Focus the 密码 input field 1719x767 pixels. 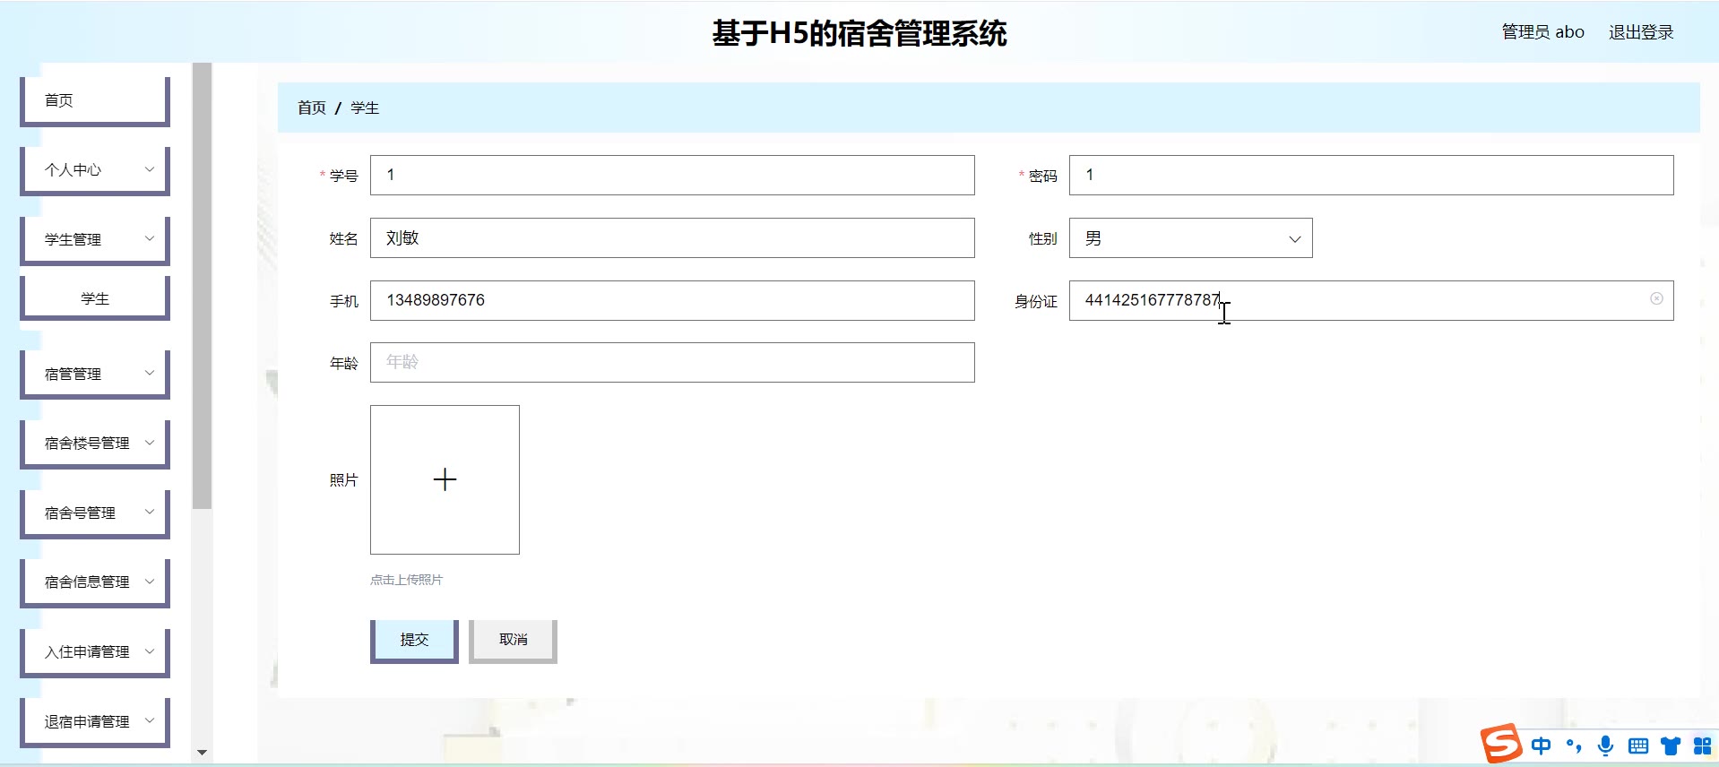click(1371, 175)
